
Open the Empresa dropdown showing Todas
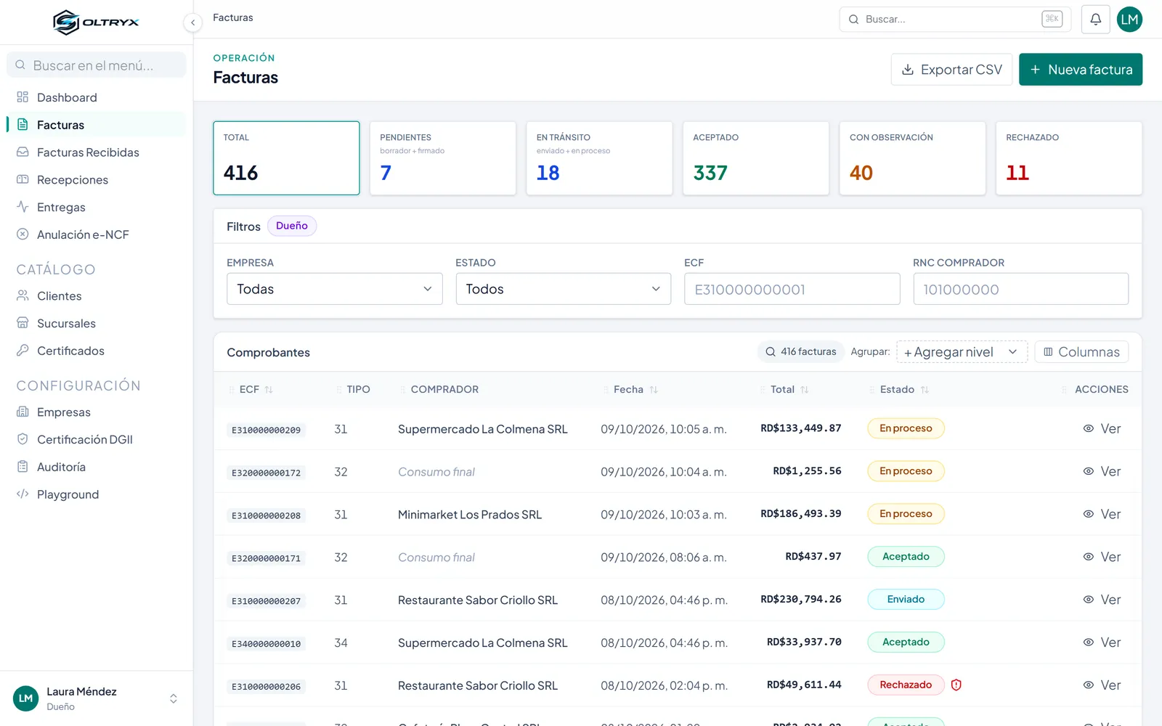pyautogui.click(x=335, y=289)
